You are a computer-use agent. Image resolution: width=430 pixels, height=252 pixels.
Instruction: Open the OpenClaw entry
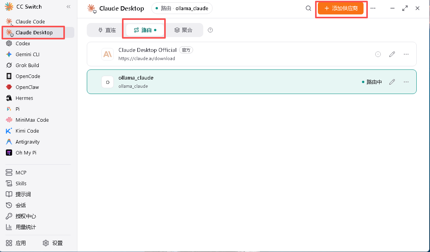(x=27, y=87)
